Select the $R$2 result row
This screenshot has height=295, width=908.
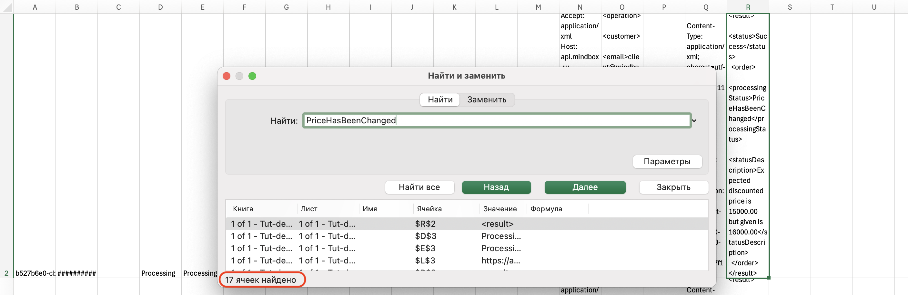[466, 224]
